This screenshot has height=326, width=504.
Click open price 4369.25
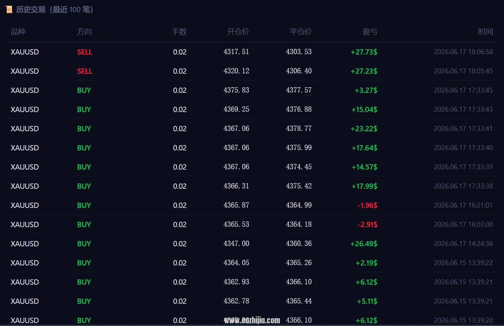[236, 109]
